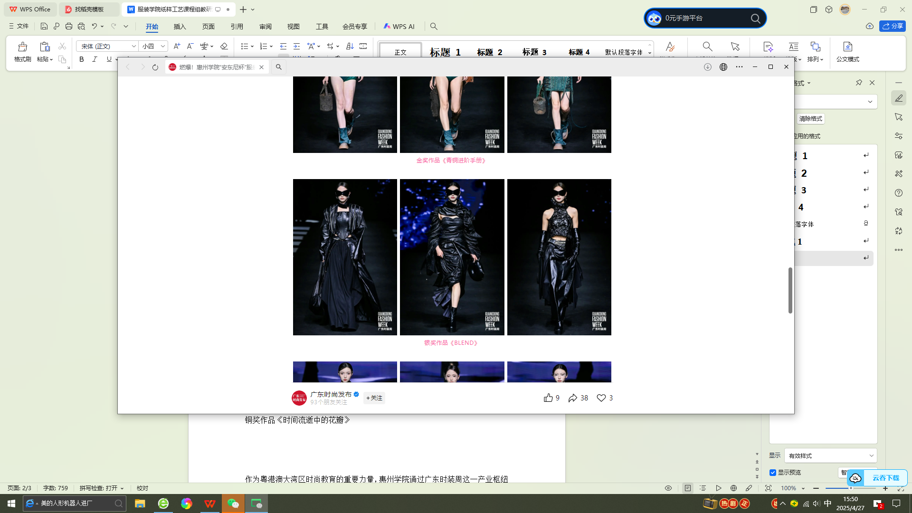Toggle italic formatting button
The image size is (912, 513).
click(95, 59)
